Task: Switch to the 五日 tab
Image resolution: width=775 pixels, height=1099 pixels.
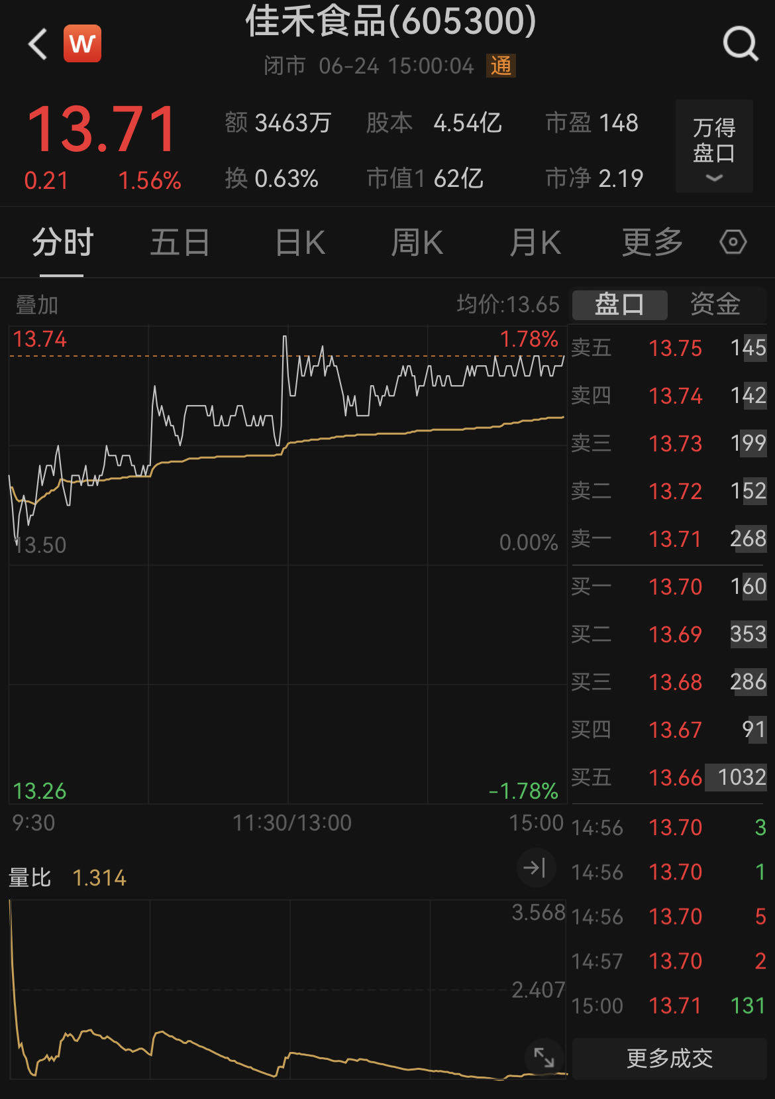Action: click(x=180, y=242)
